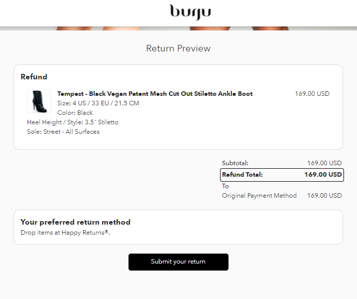Click the banner image strip below header
Screen dimensions: 357x299
(x=178, y=28)
